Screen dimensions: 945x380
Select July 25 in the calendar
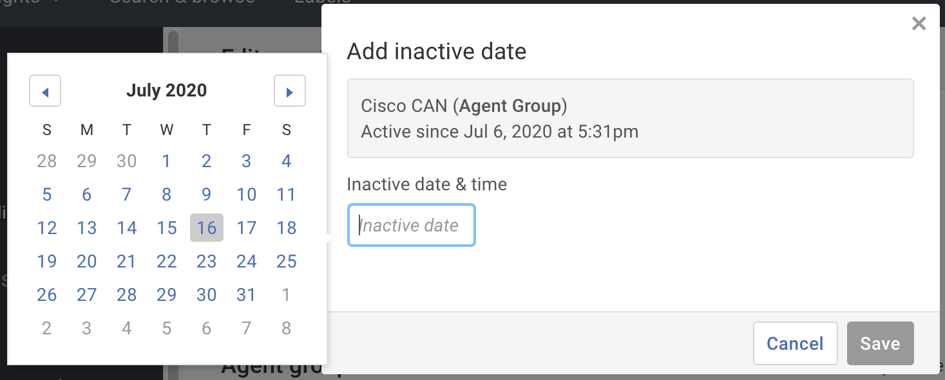click(286, 261)
